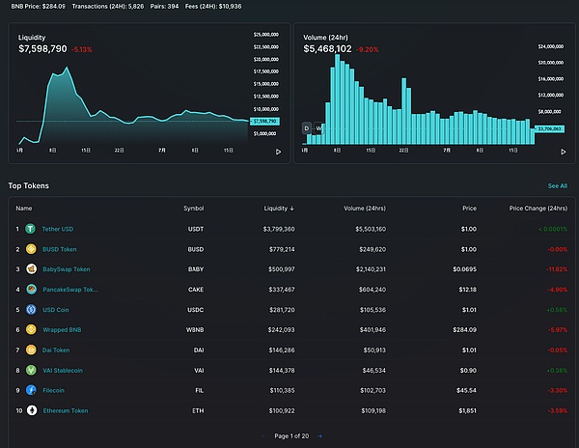Click the USD Coin logo icon
Screen dimensions: 579x448
click(31, 309)
